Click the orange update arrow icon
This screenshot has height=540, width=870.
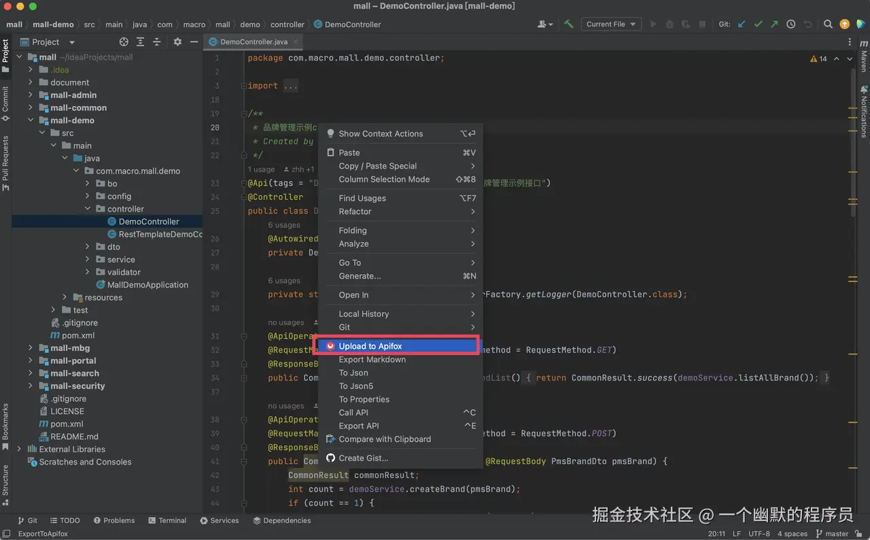pyautogui.click(x=844, y=24)
